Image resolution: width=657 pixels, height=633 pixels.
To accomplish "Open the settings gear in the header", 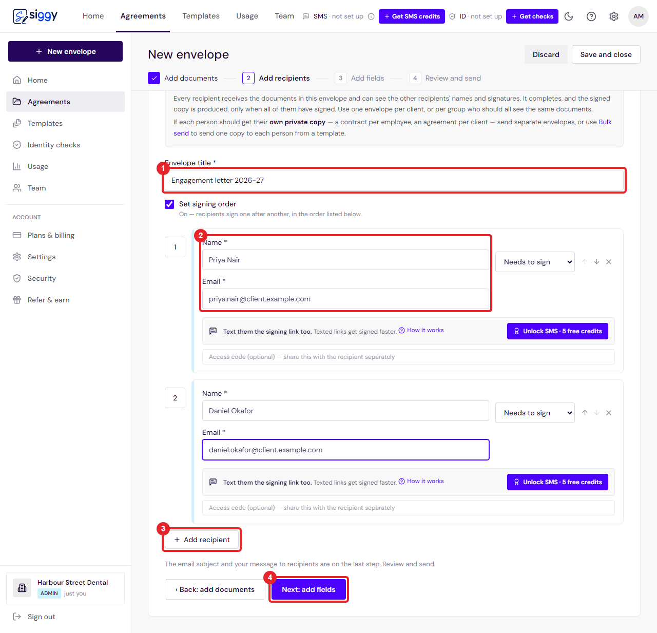I will pos(614,16).
